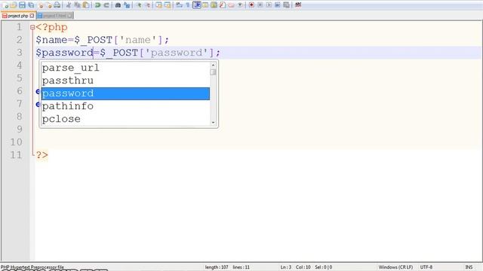This screenshot has width=483, height=271.
Task: Click 'Windows (CR LF)' in status bar
Action: tap(395, 267)
